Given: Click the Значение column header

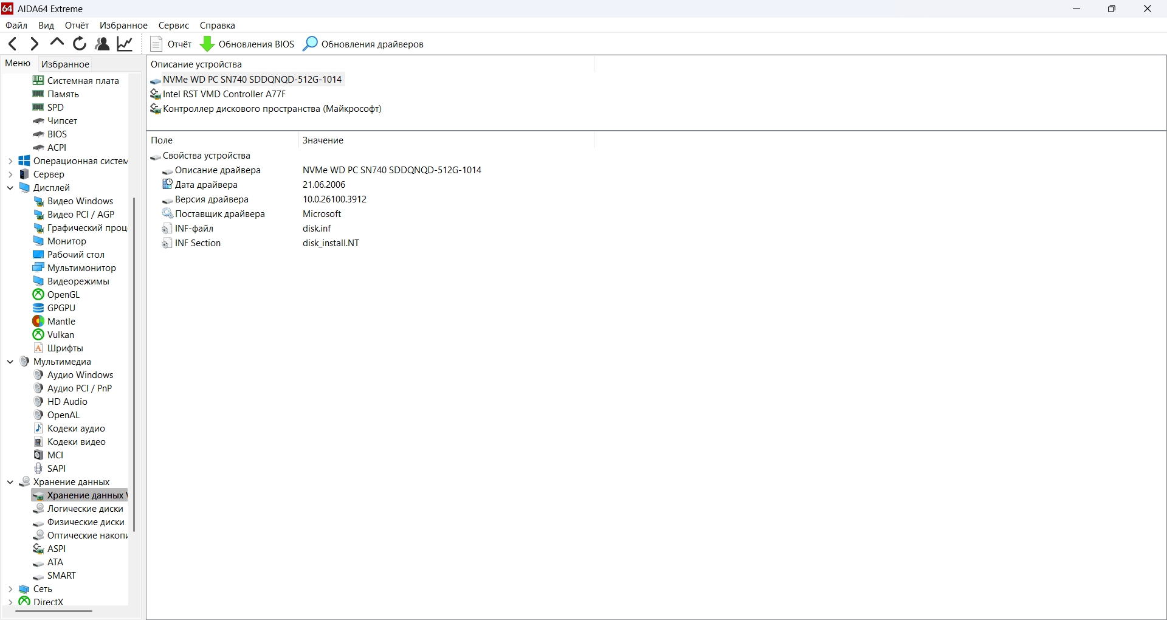Looking at the screenshot, I should [446, 140].
